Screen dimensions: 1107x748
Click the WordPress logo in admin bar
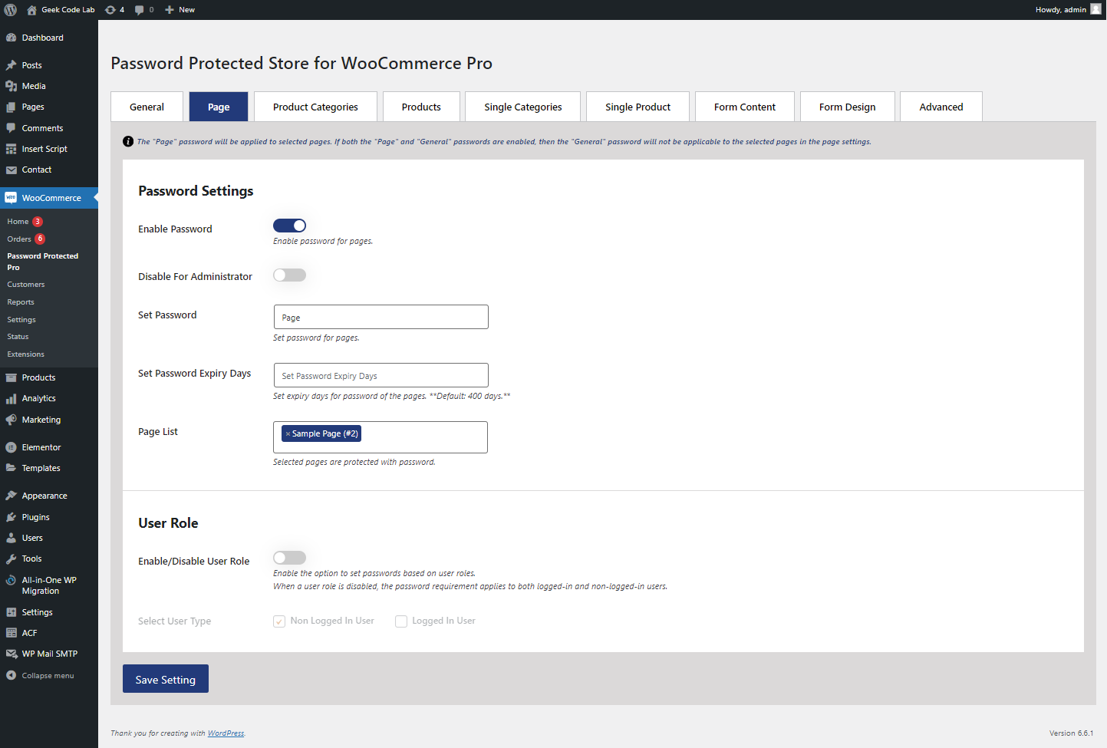[11, 10]
